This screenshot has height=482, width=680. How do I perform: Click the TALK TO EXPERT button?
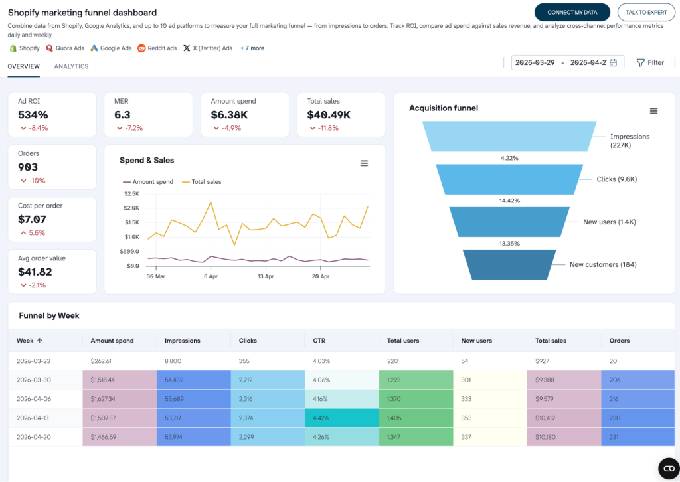tap(646, 12)
